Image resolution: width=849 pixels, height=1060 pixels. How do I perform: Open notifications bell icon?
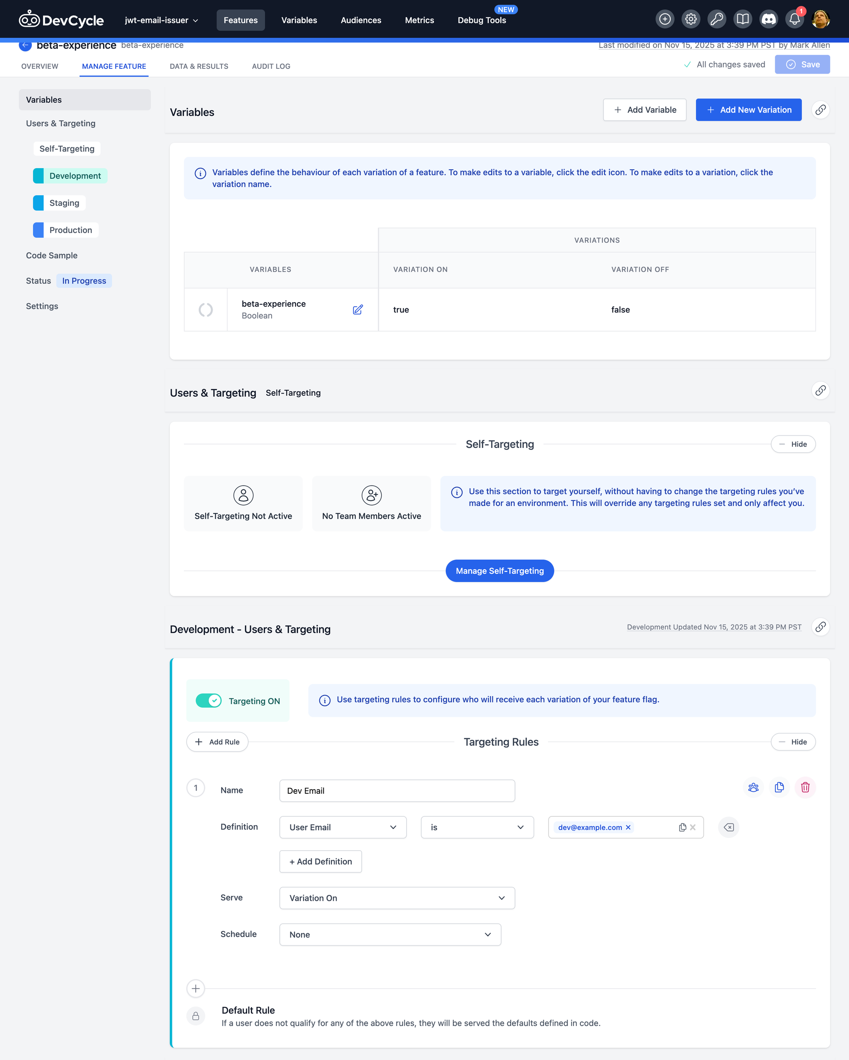[794, 19]
